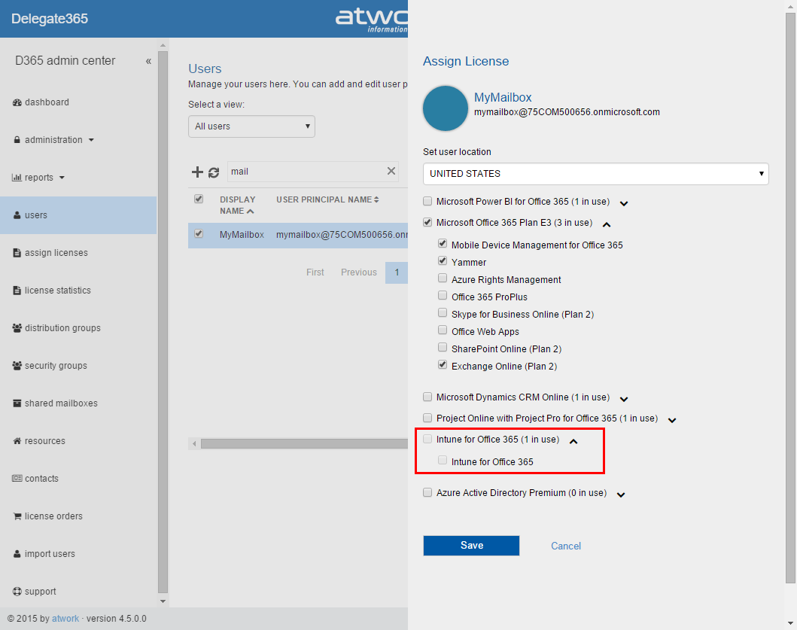Expand the reports menu arrow
The image size is (797, 630).
click(x=62, y=178)
